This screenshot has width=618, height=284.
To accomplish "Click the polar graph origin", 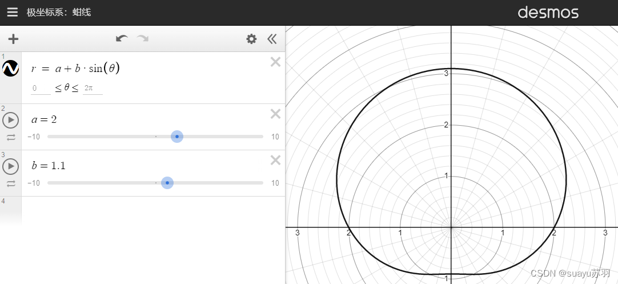I will point(451,227).
